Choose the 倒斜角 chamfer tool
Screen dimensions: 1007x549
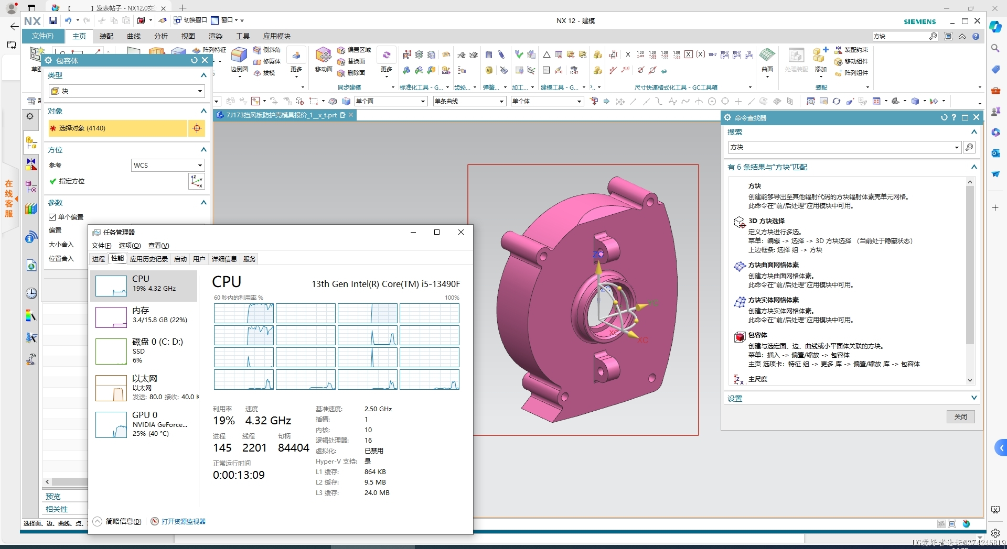266,50
